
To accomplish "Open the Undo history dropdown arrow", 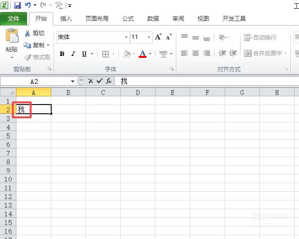I will 35,5.
